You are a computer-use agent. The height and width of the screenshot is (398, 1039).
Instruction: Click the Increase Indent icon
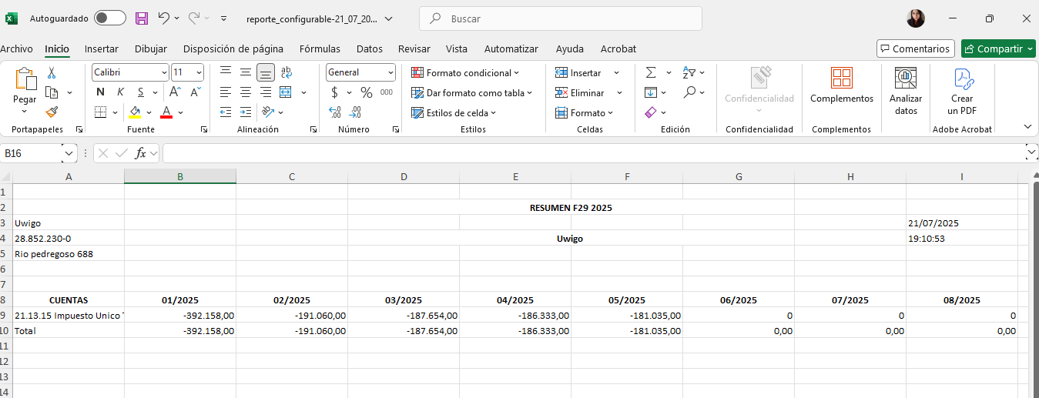click(246, 112)
